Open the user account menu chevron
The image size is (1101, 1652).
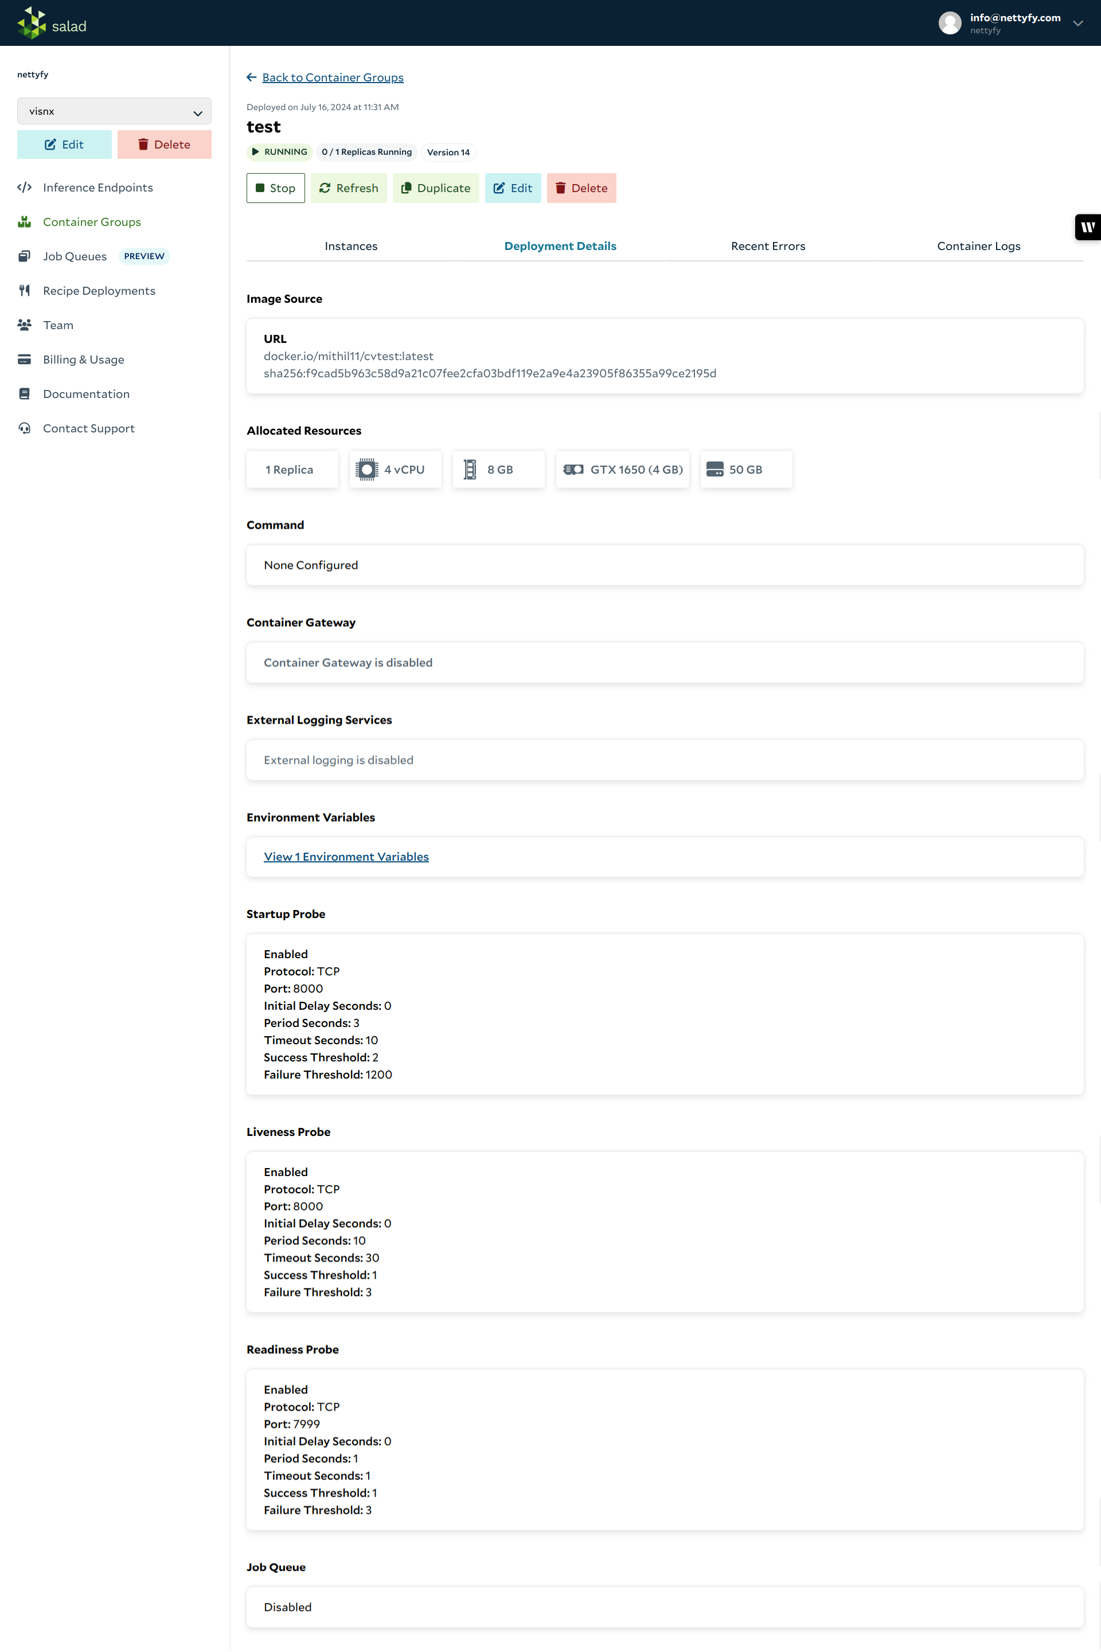1077,23
